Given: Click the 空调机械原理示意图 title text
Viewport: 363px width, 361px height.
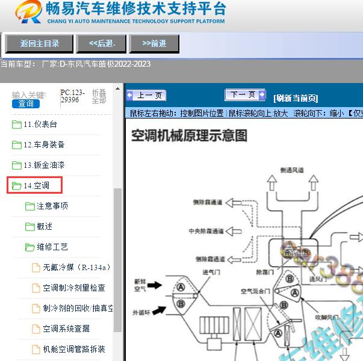Looking at the screenshot, I should tap(189, 135).
